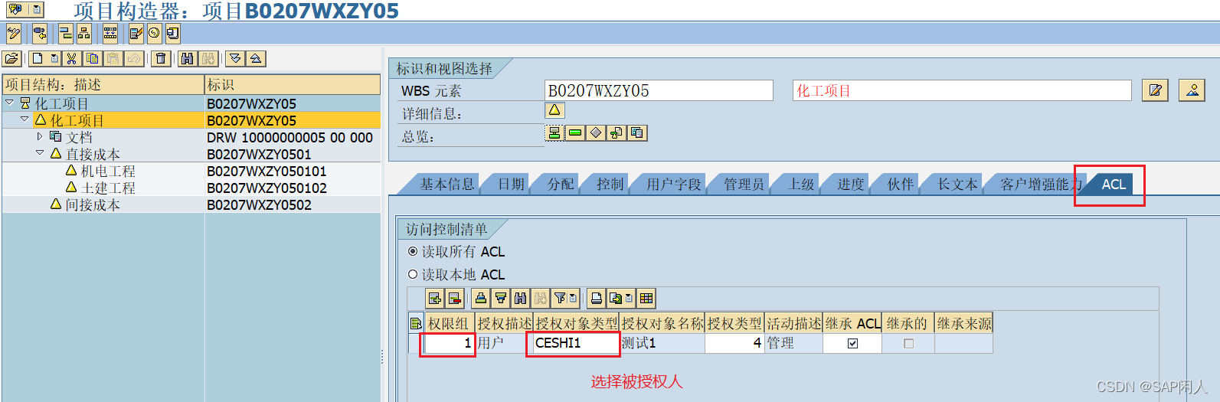The width and height of the screenshot is (1220, 402).
Task: Click the collapse all double-up arrow icon
Action: tap(256, 58)
